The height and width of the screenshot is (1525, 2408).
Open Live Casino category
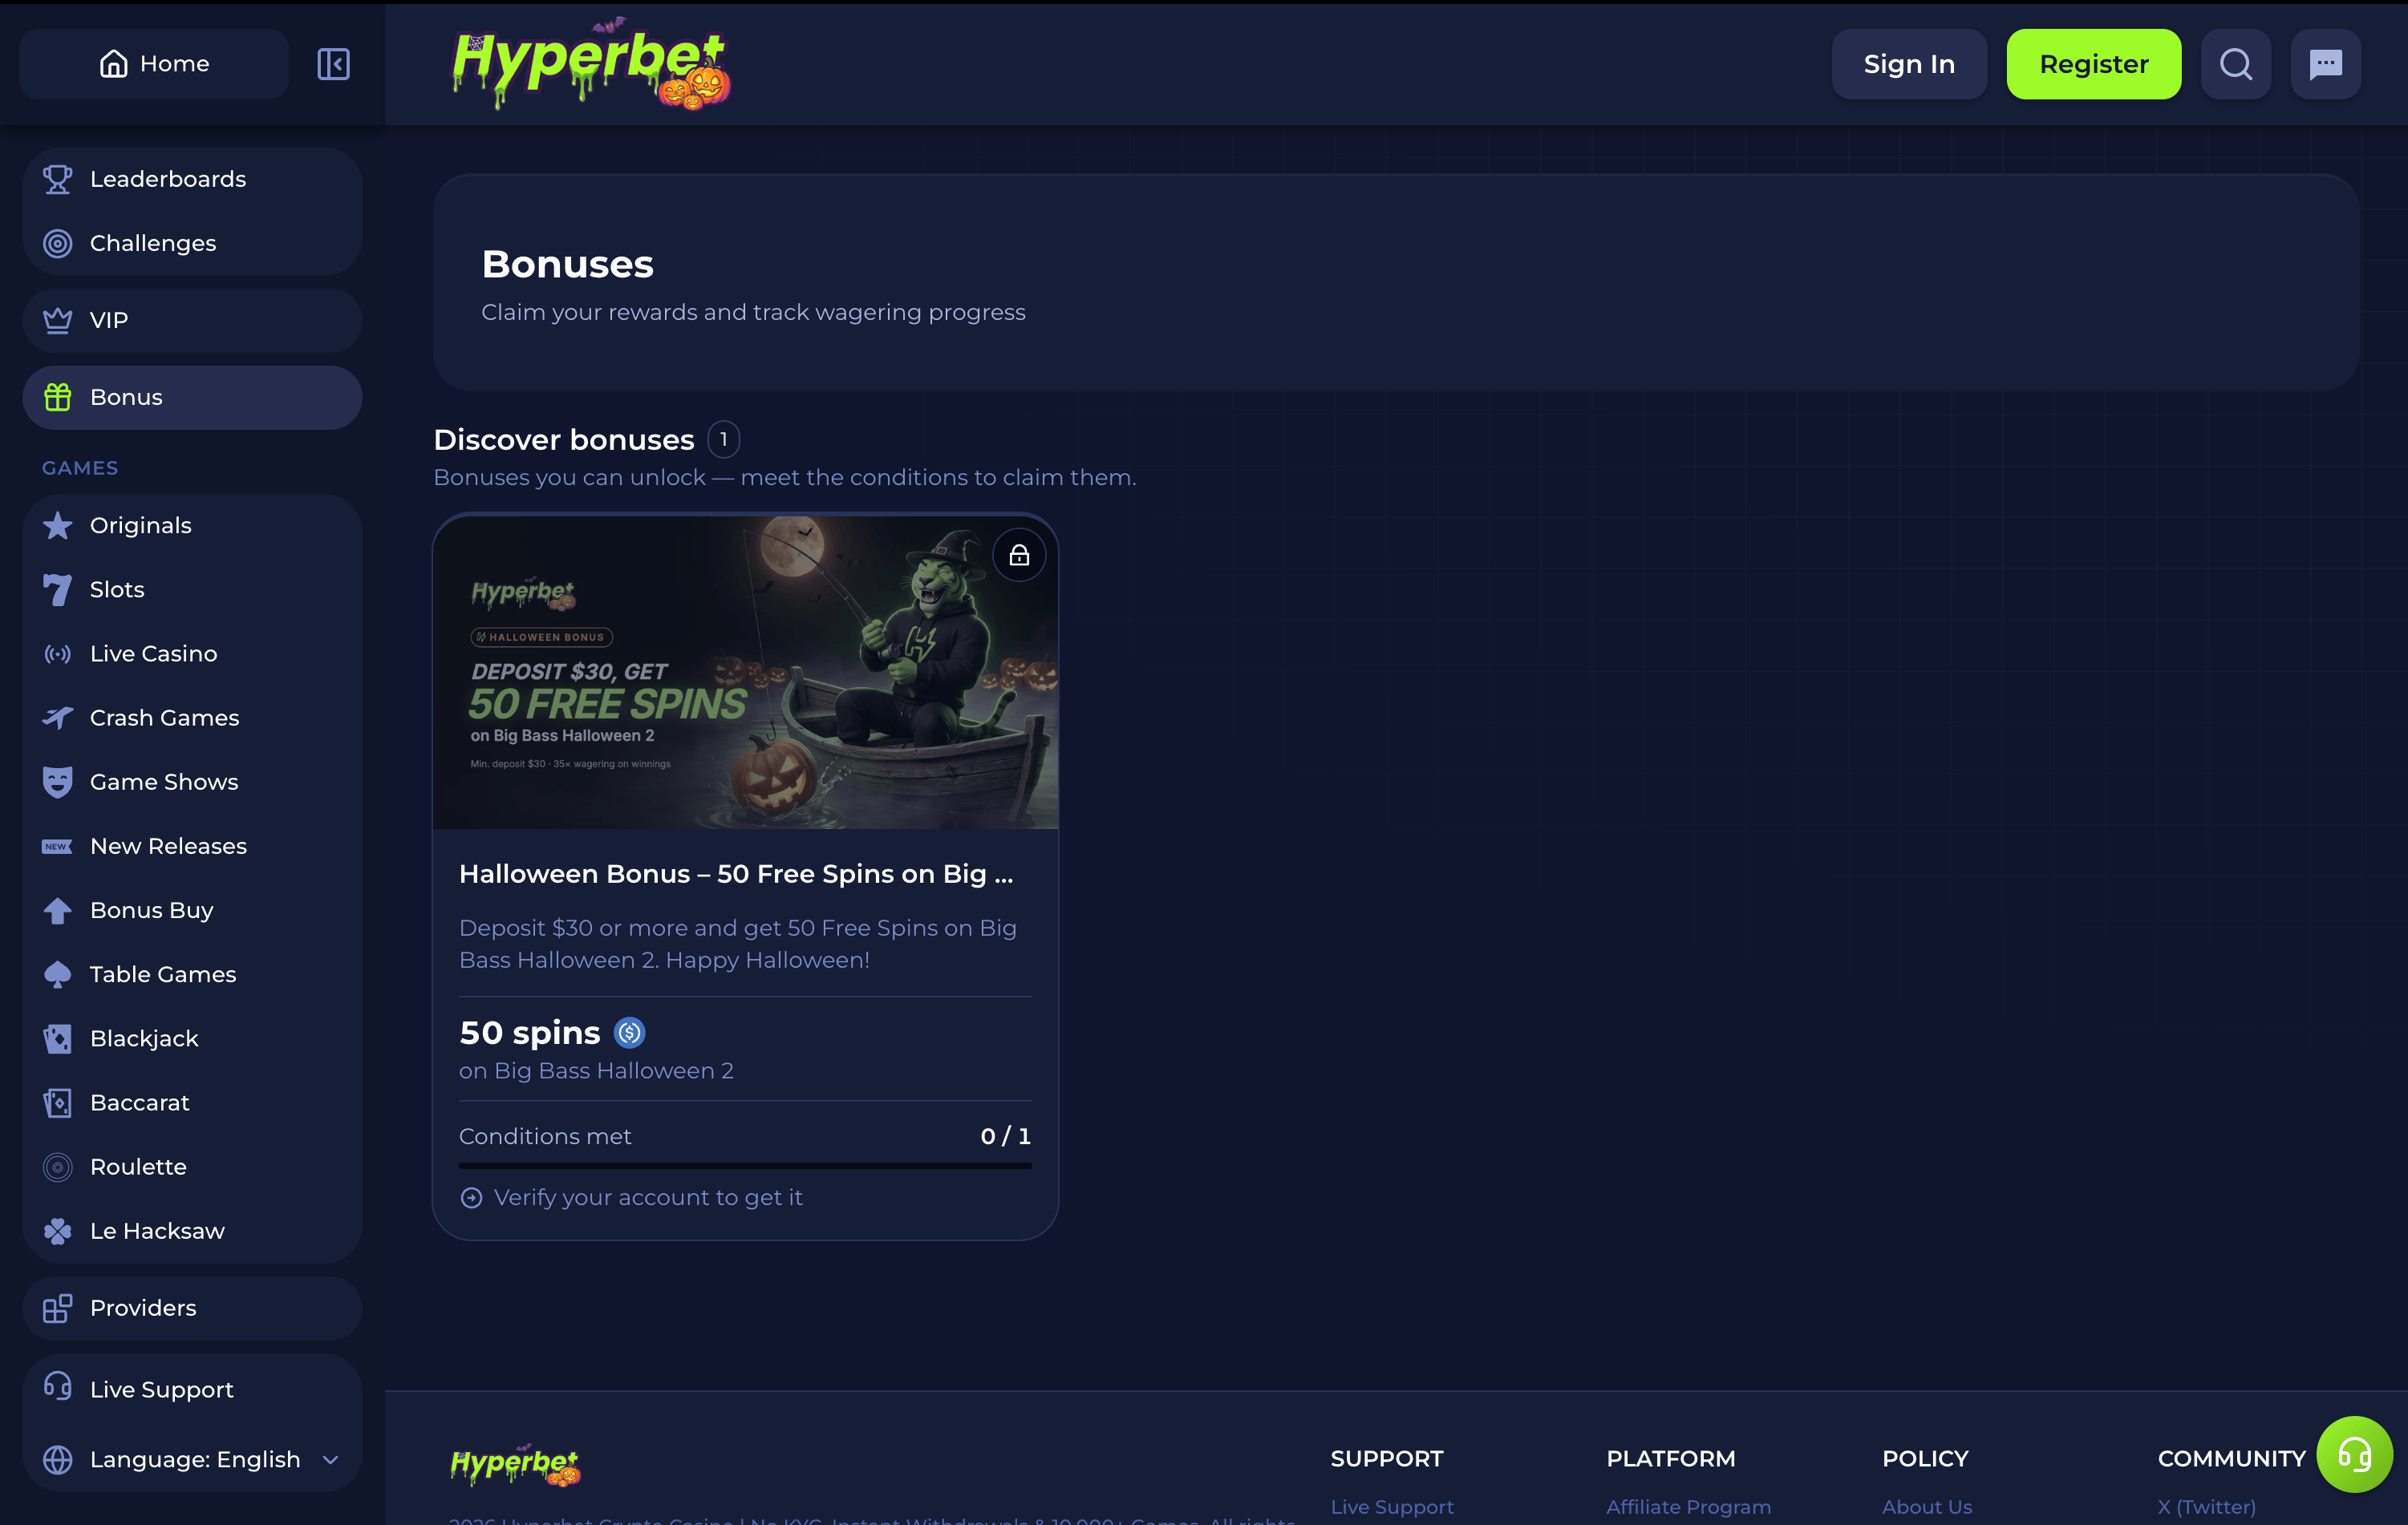192,653
